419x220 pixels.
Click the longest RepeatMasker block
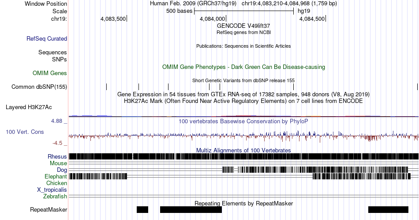coord(191,209)
